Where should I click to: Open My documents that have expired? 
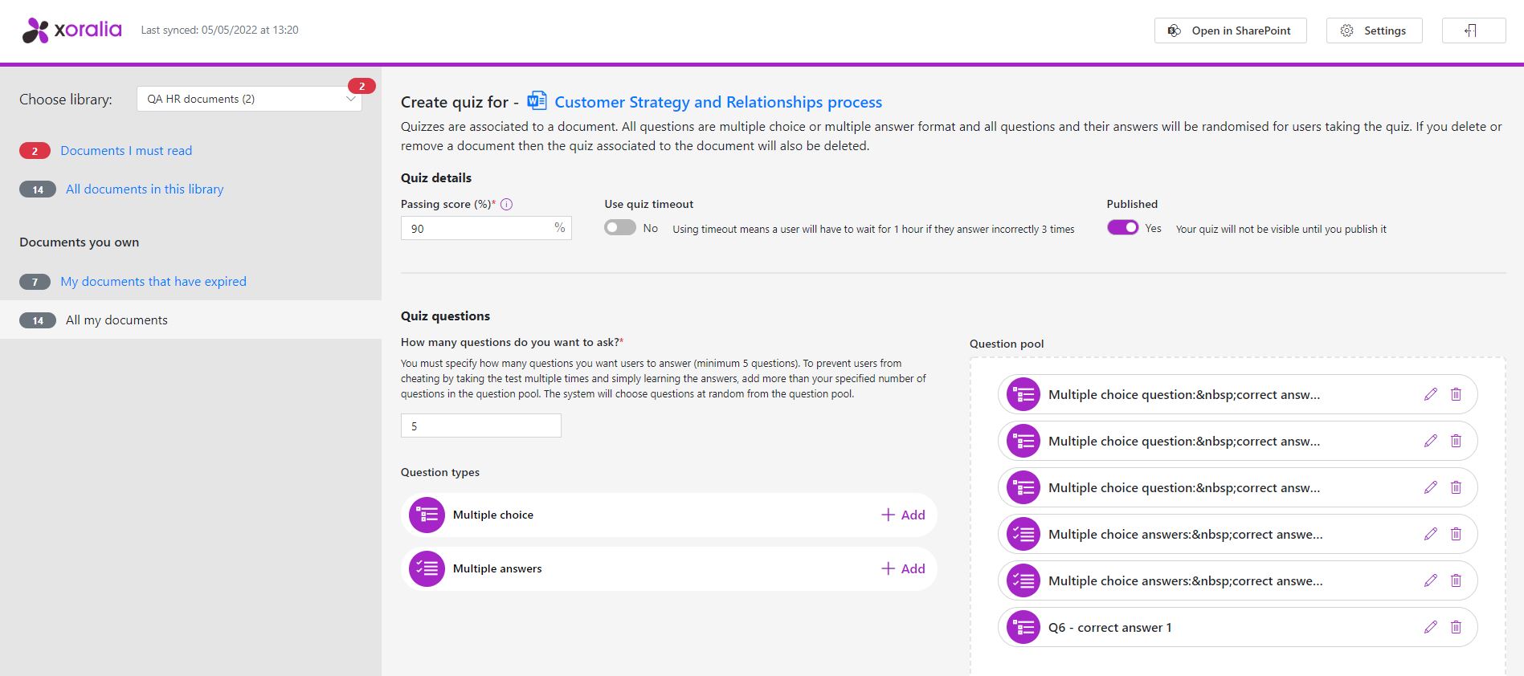click(x=153, y=281)
